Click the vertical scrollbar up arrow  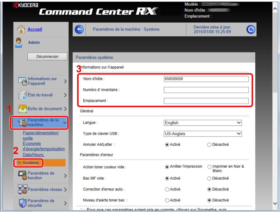275,8
